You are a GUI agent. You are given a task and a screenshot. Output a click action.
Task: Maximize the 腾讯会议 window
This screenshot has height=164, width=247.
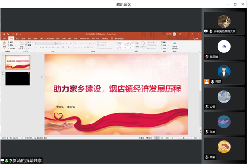click(235, 4)
